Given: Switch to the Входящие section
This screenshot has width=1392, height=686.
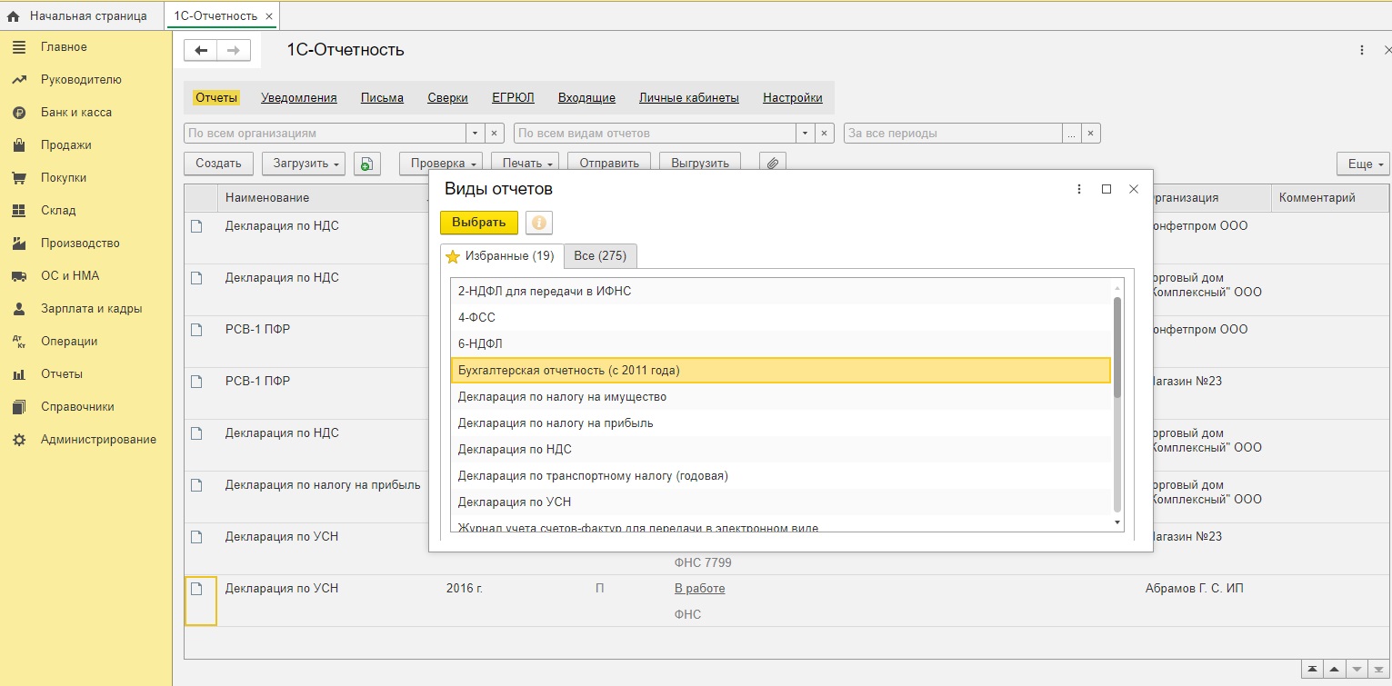Looking at the screenshot, I should 586,97.
